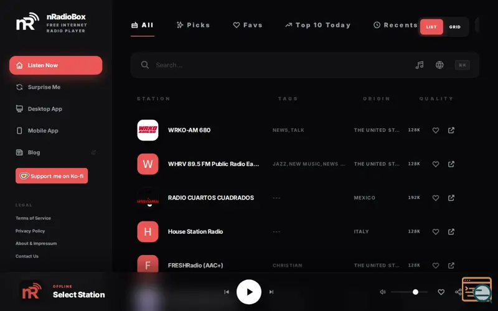Click the nR artwork in player bar
This screenshot has width=498, height=311.
pyautogui.click(x=32, y=291)
